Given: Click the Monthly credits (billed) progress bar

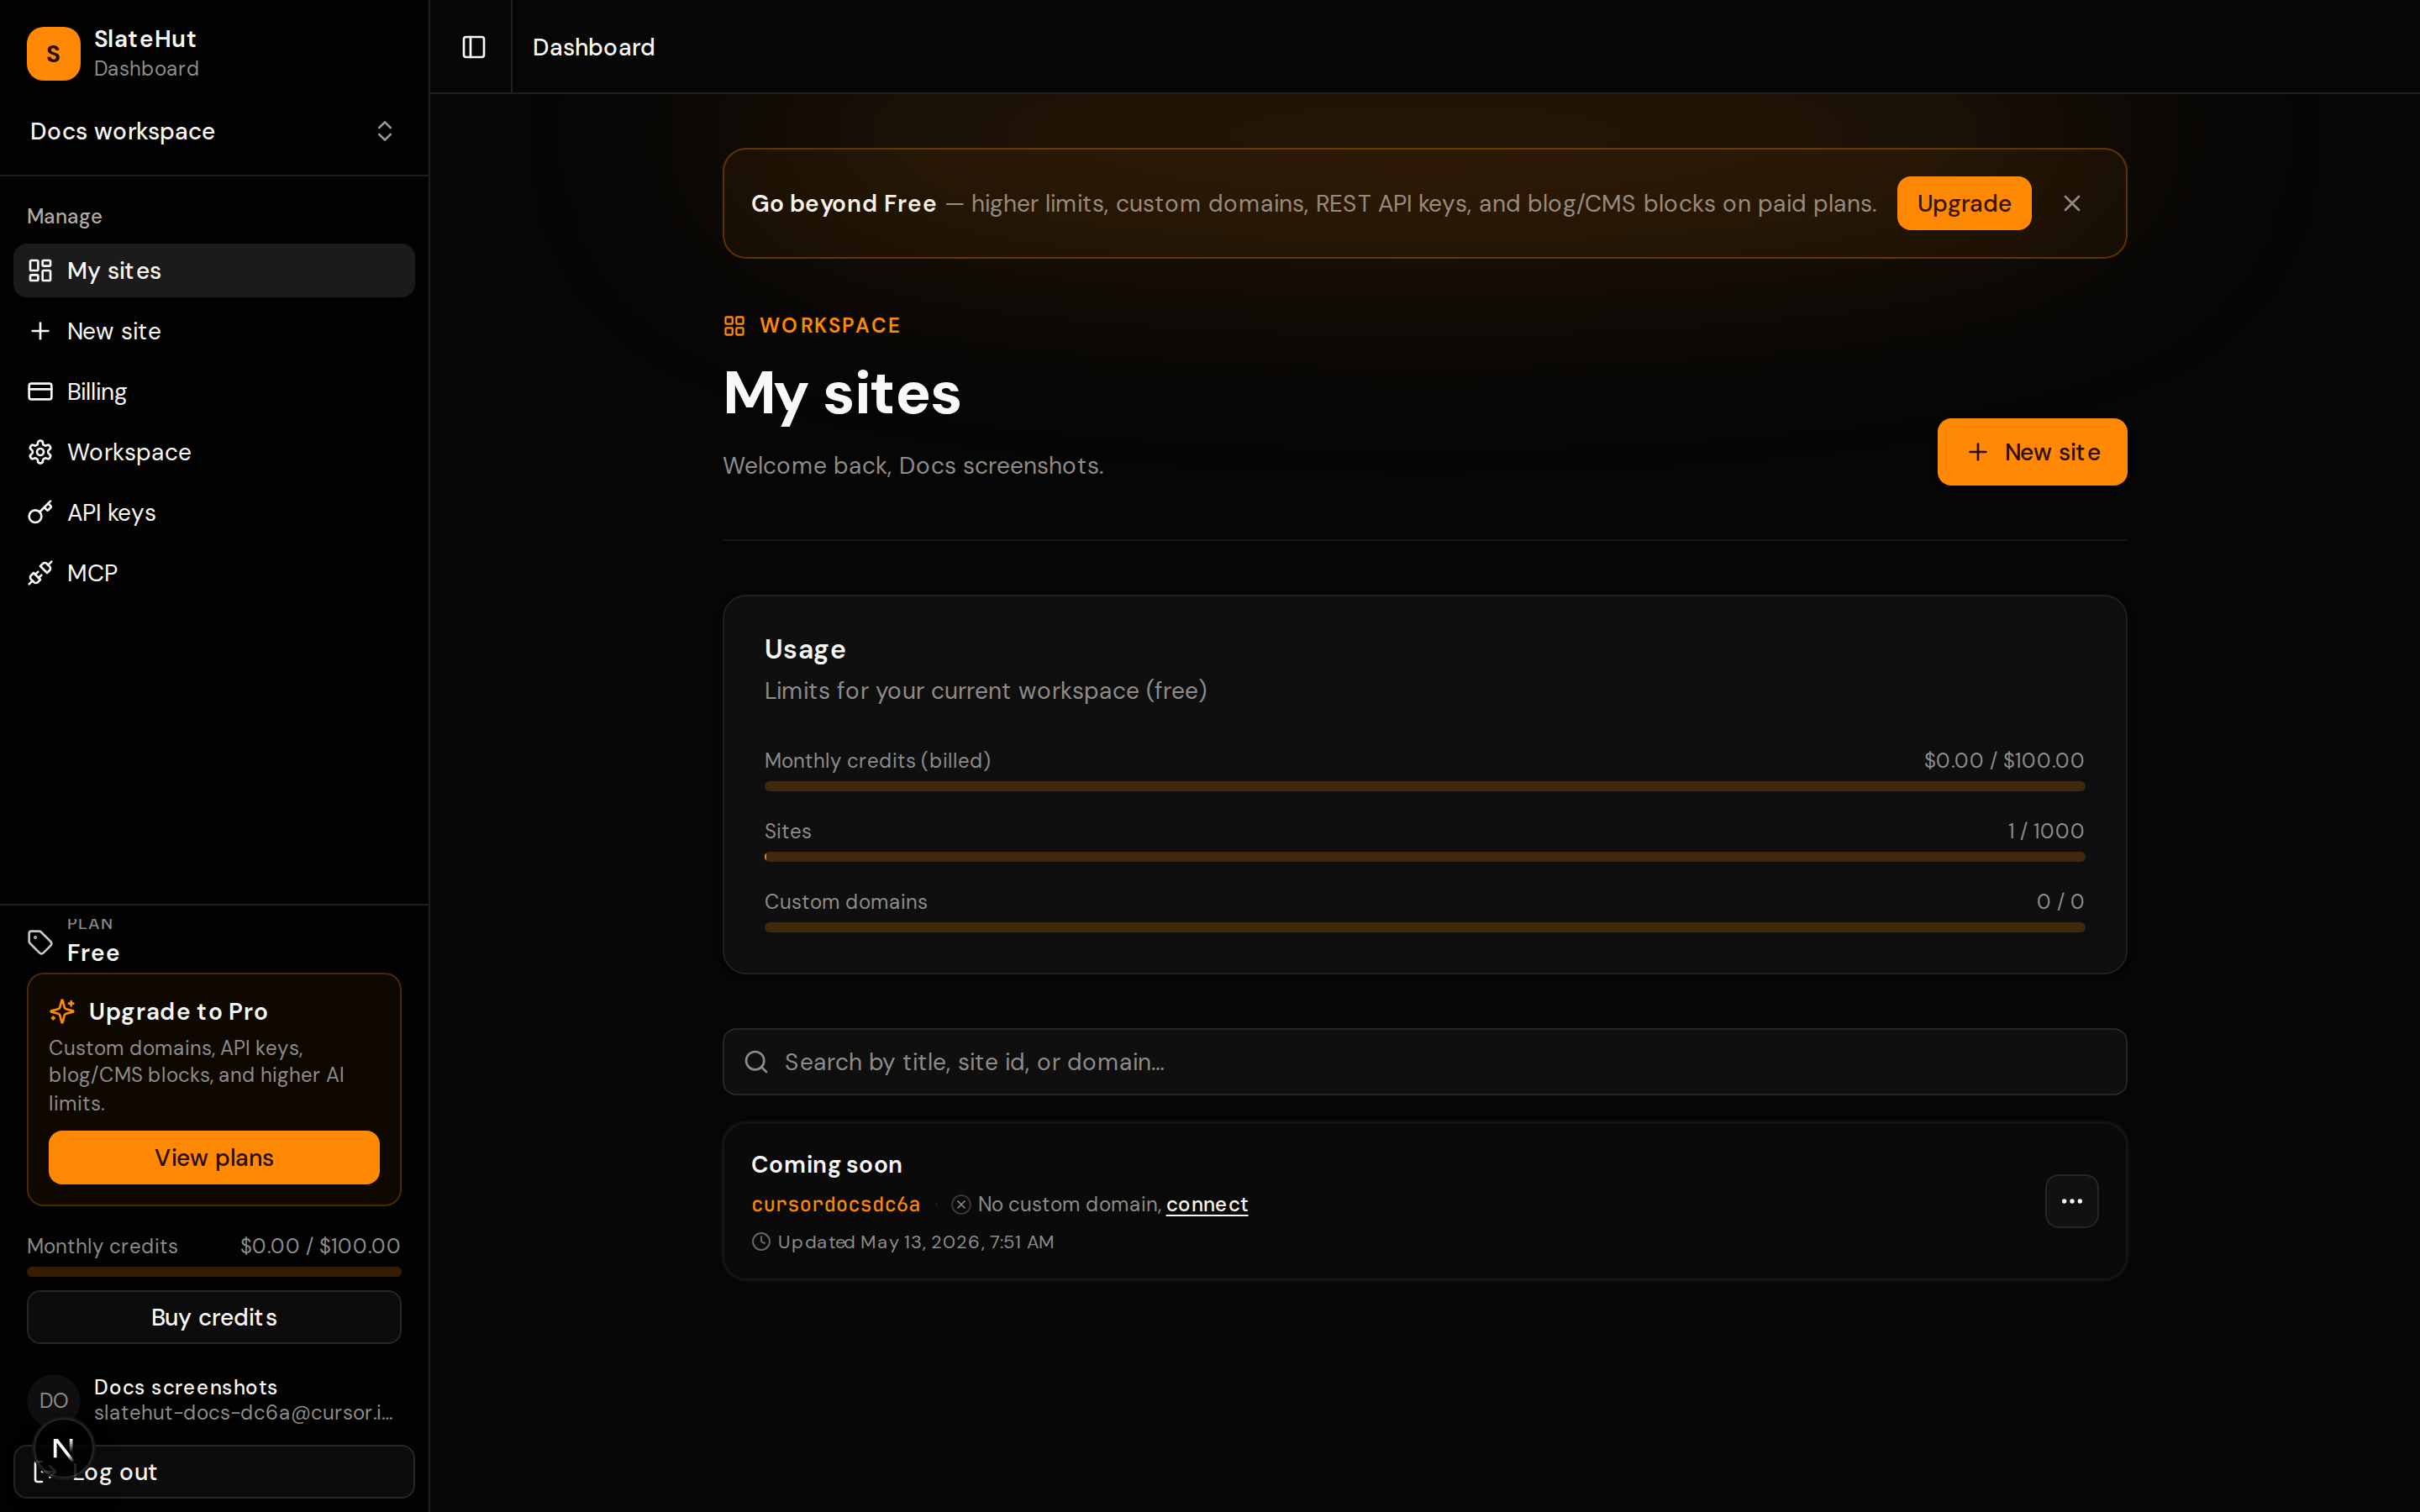Looking at the screenshot, I should 1424,786.
